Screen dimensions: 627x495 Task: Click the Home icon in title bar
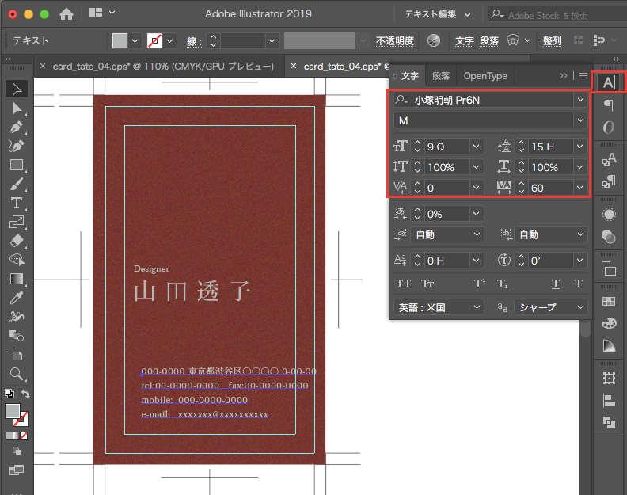[x=66, y=13]
